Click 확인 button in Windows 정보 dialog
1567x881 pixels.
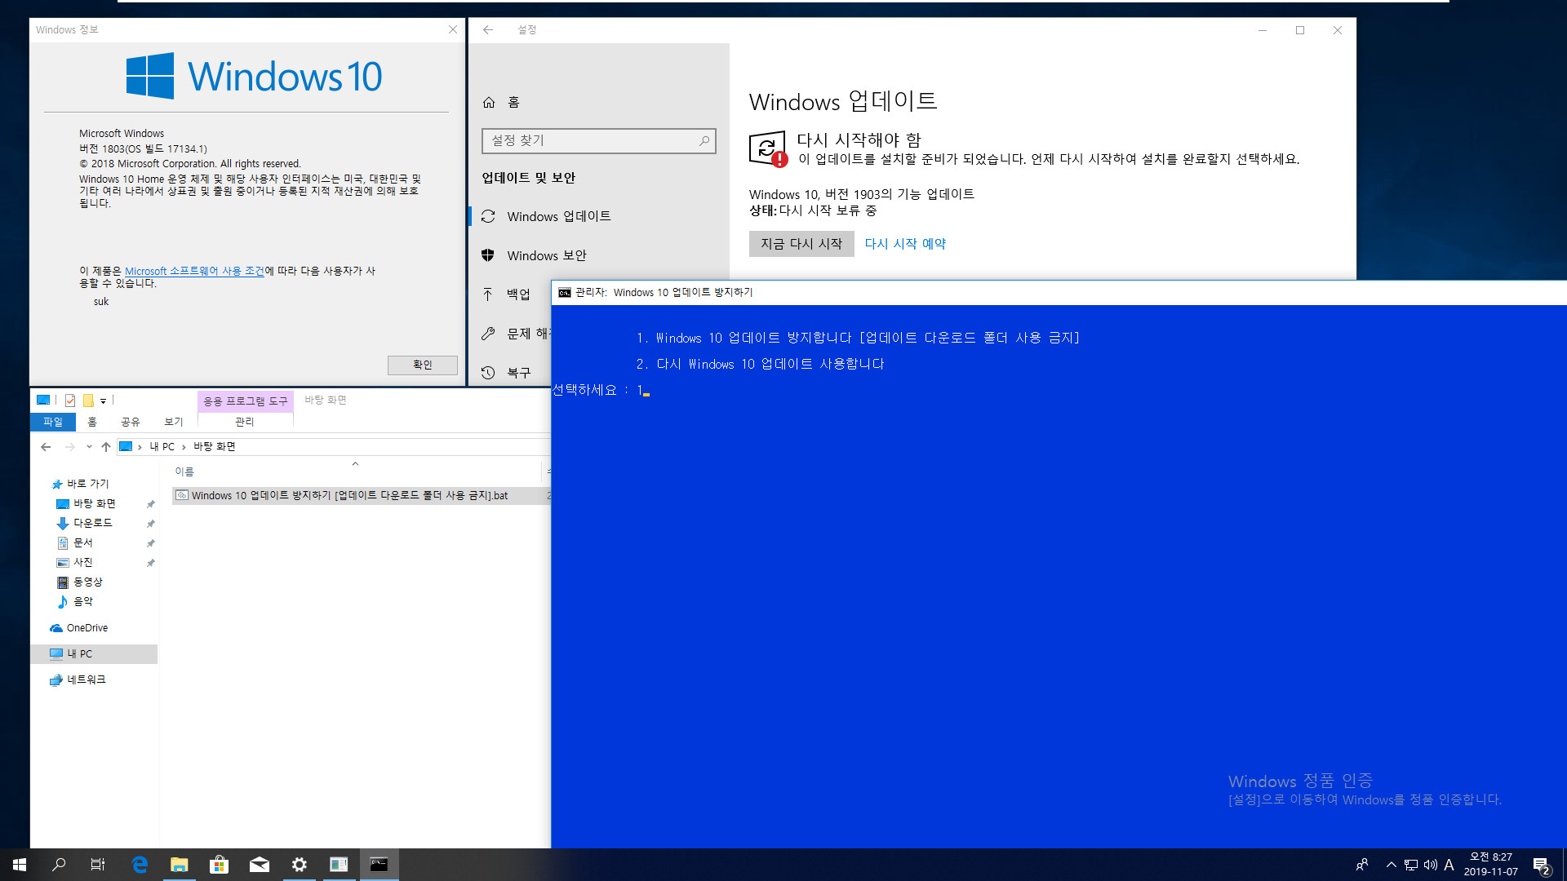pos(422,365)
